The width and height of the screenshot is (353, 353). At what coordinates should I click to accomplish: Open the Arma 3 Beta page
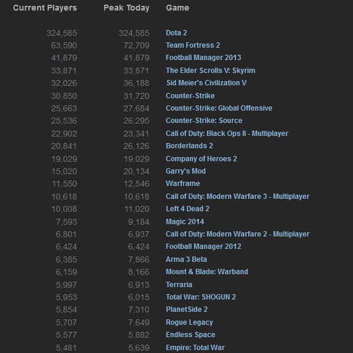186,259
